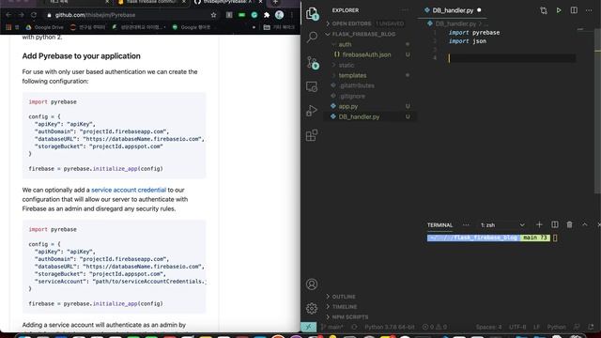Open Chrome three-dot menu

[292, 15]
